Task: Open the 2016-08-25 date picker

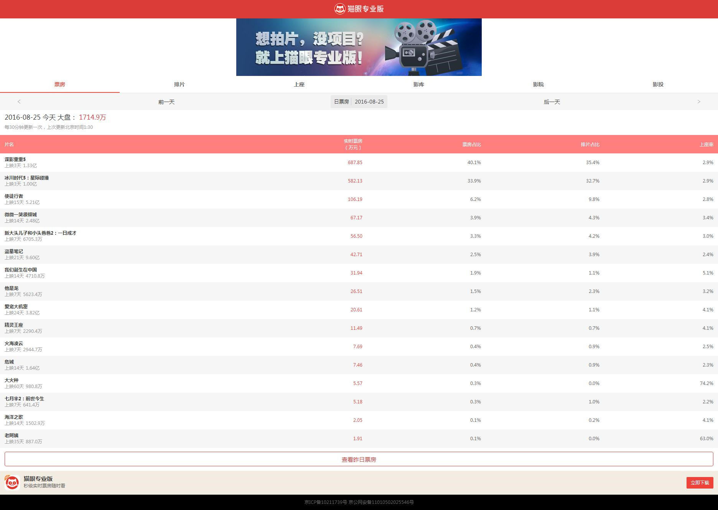Action: coord(369,102)
